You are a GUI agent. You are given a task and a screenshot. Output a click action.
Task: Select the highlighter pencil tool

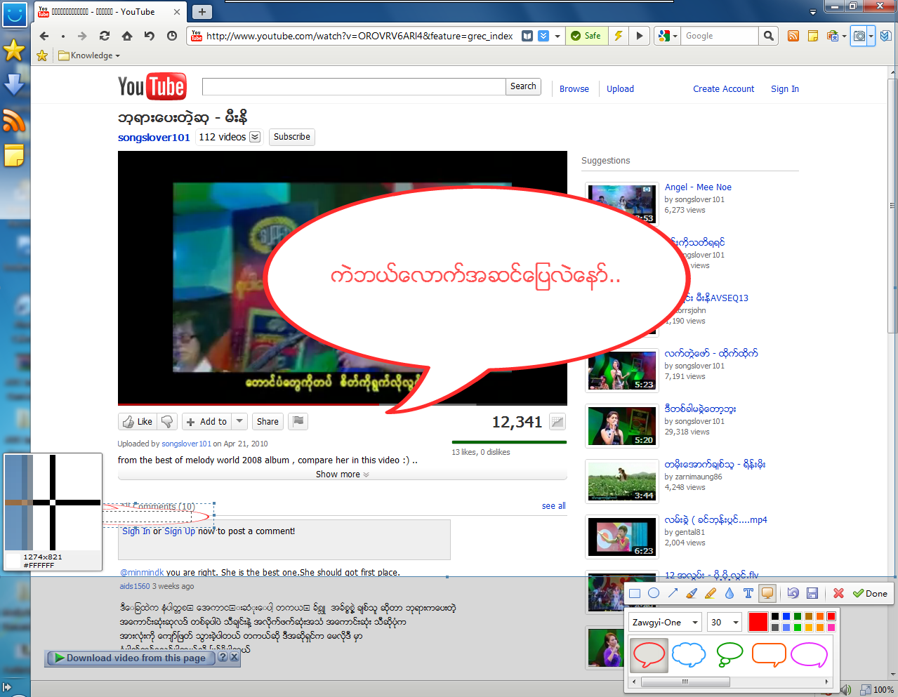coord(711,593)
